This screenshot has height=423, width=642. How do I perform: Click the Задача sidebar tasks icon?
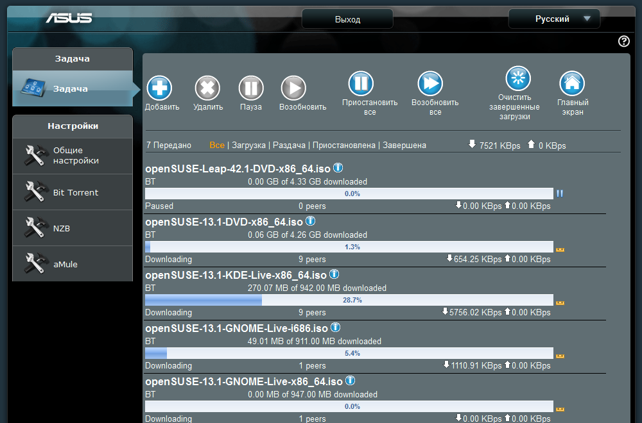(x=33, y=88)
